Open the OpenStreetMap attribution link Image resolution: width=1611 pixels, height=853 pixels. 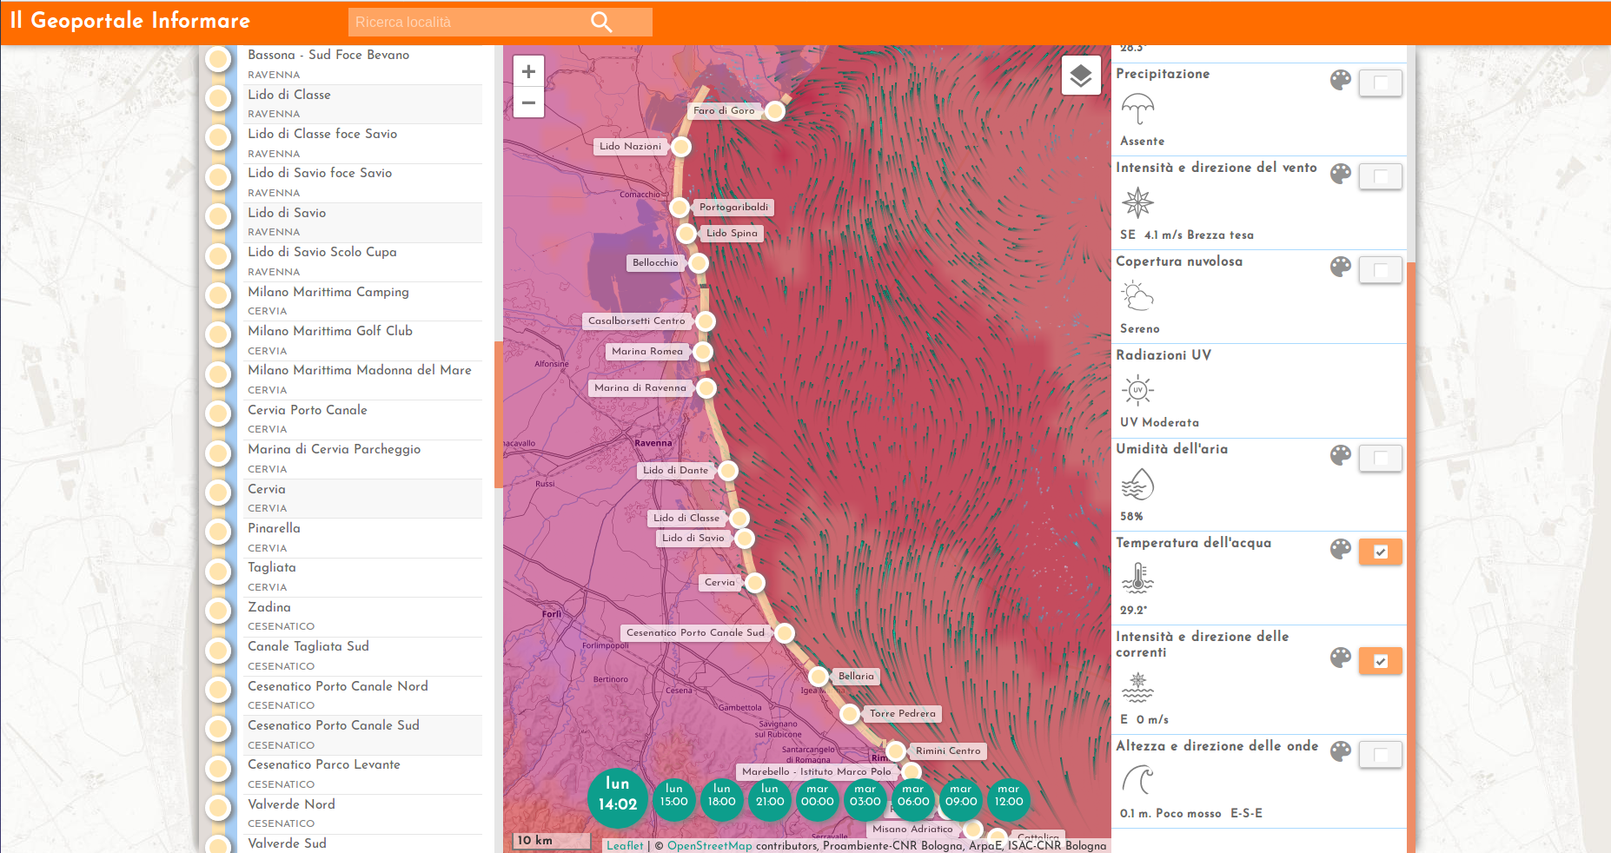(709, 846)
